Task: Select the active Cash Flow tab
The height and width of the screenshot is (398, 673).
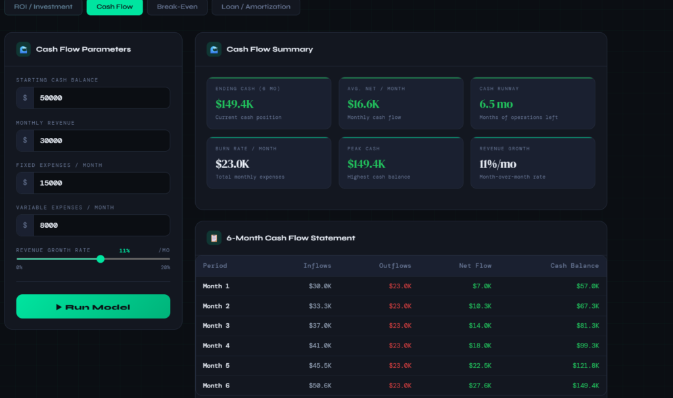Action: (x=114, y=7)
